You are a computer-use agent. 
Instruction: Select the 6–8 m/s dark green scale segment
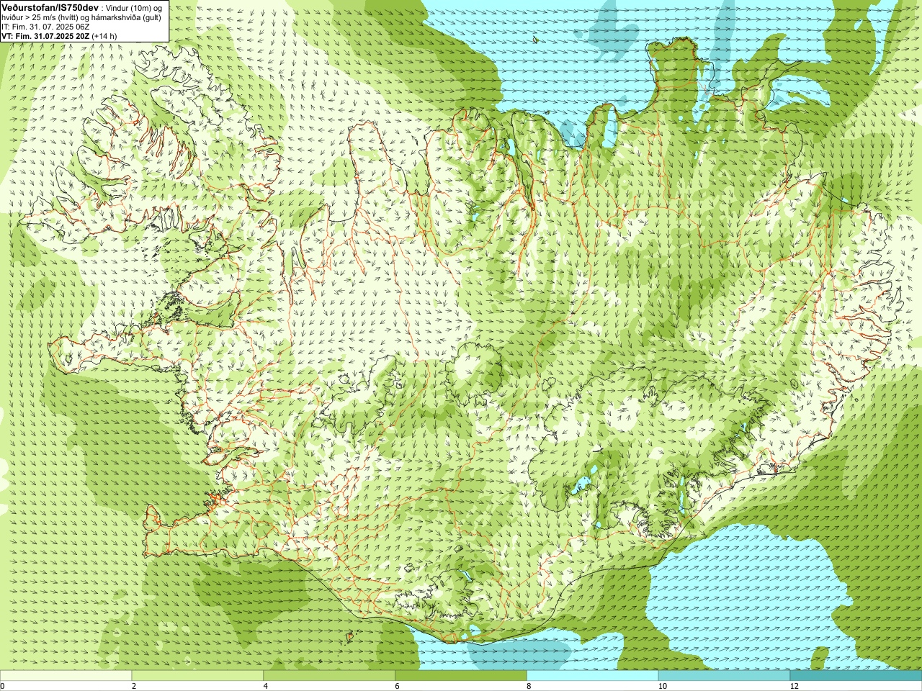coord(461,675)
